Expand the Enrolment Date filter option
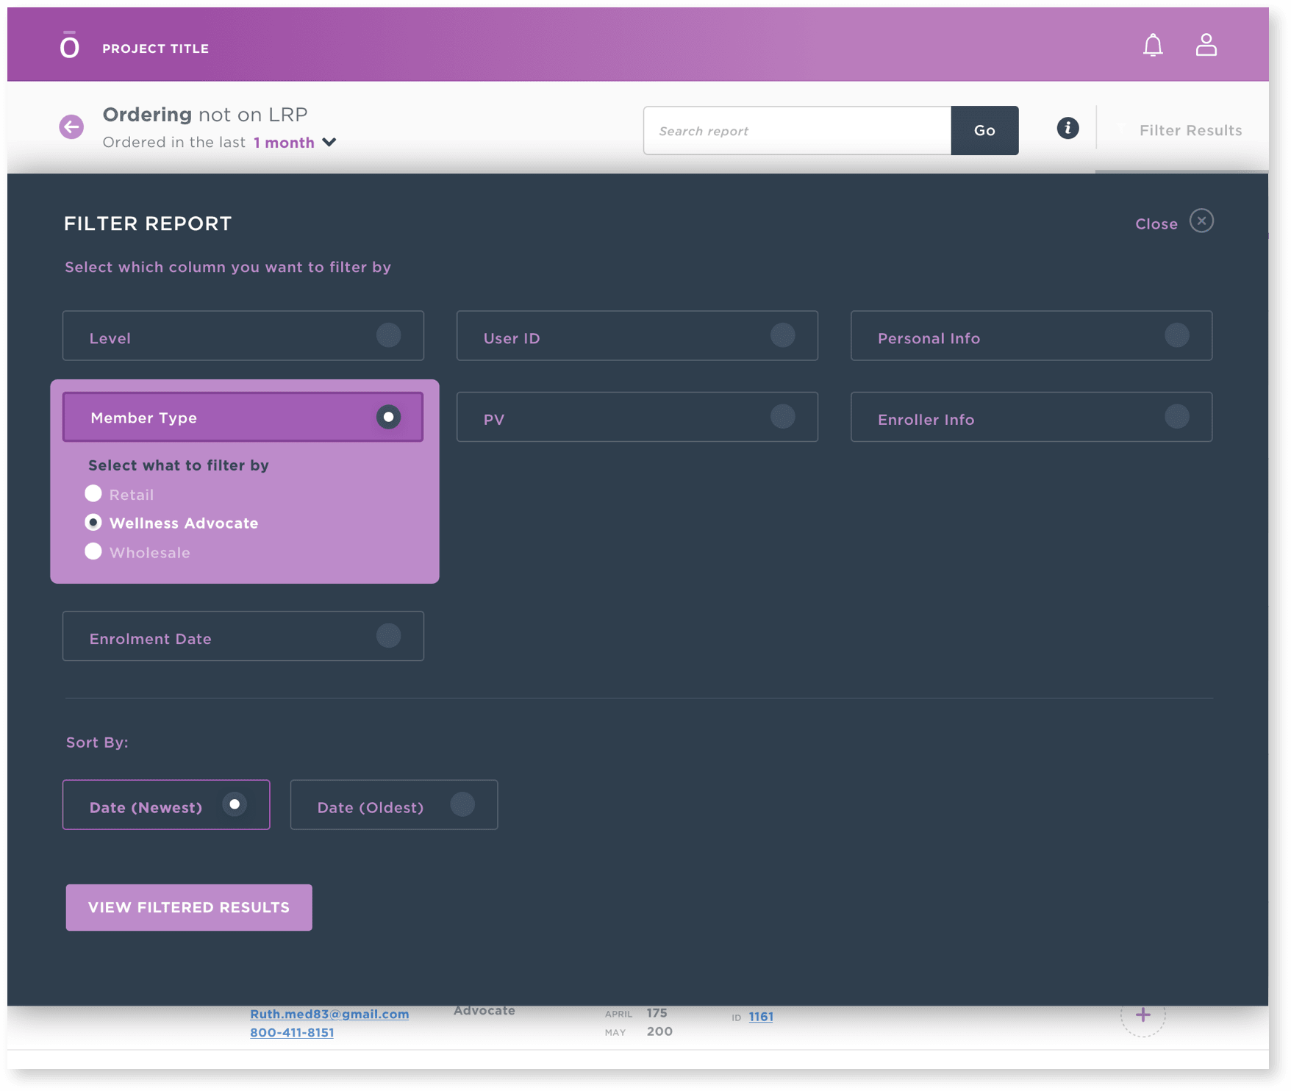Viewport: 1291px width, 1091px height. 243,636
